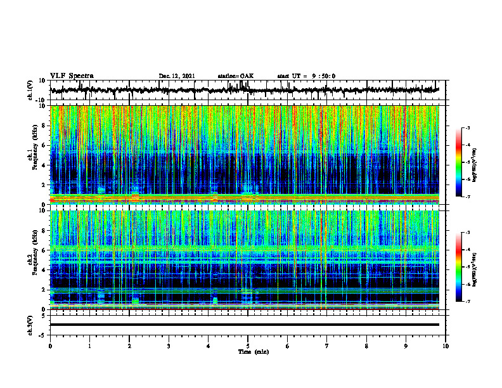Click time axis tick label "10"
This screenshot has height=388, width=502.
[446, 346]
